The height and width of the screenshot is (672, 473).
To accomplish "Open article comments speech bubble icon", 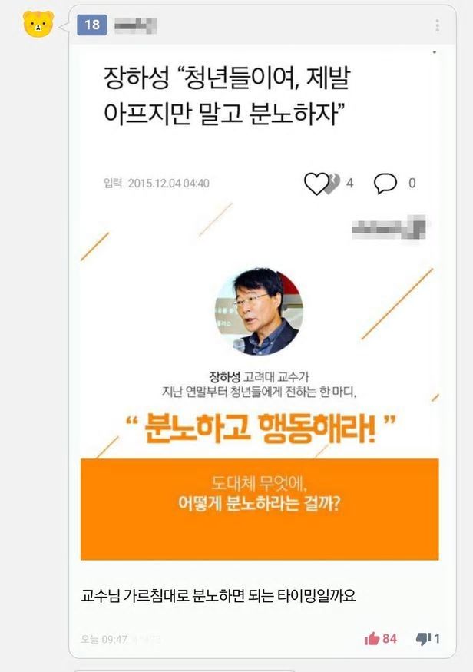I will (385, 184).
